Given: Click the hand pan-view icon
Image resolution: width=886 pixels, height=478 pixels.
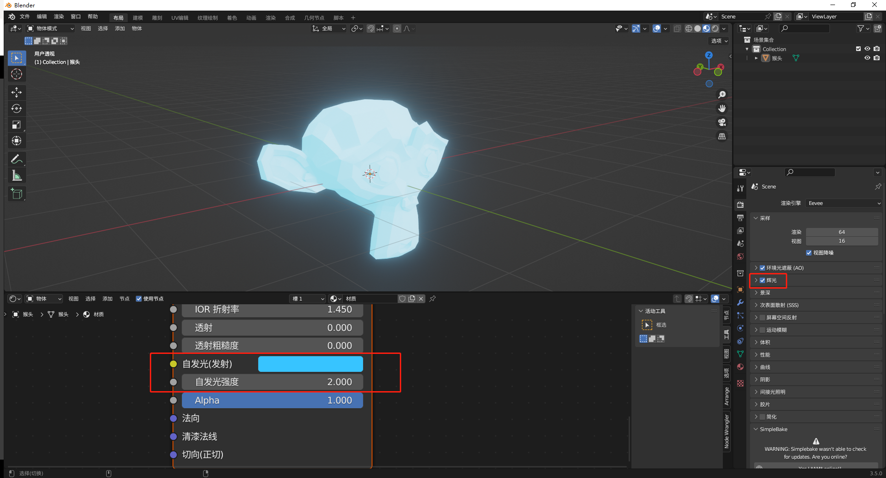Looking at the screenshot, I should coord(722,108).
